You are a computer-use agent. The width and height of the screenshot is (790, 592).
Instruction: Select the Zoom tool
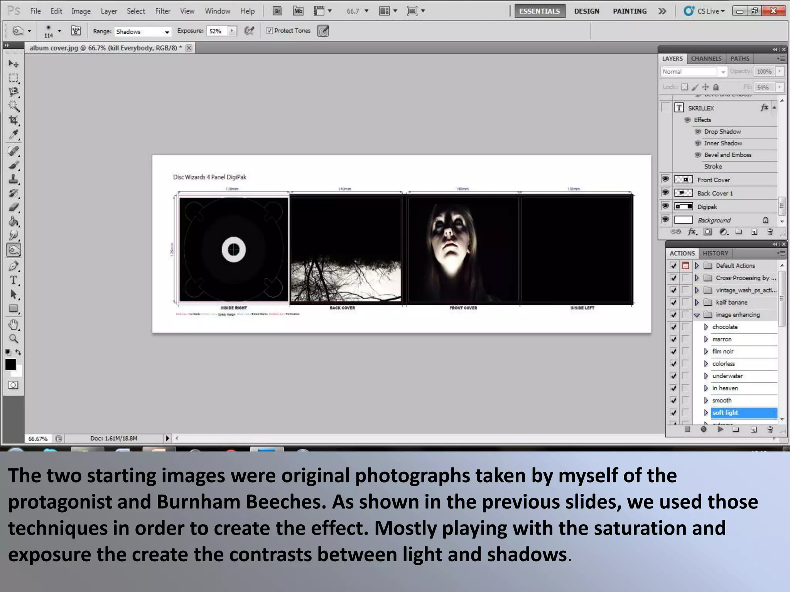[x=14, y=339]
